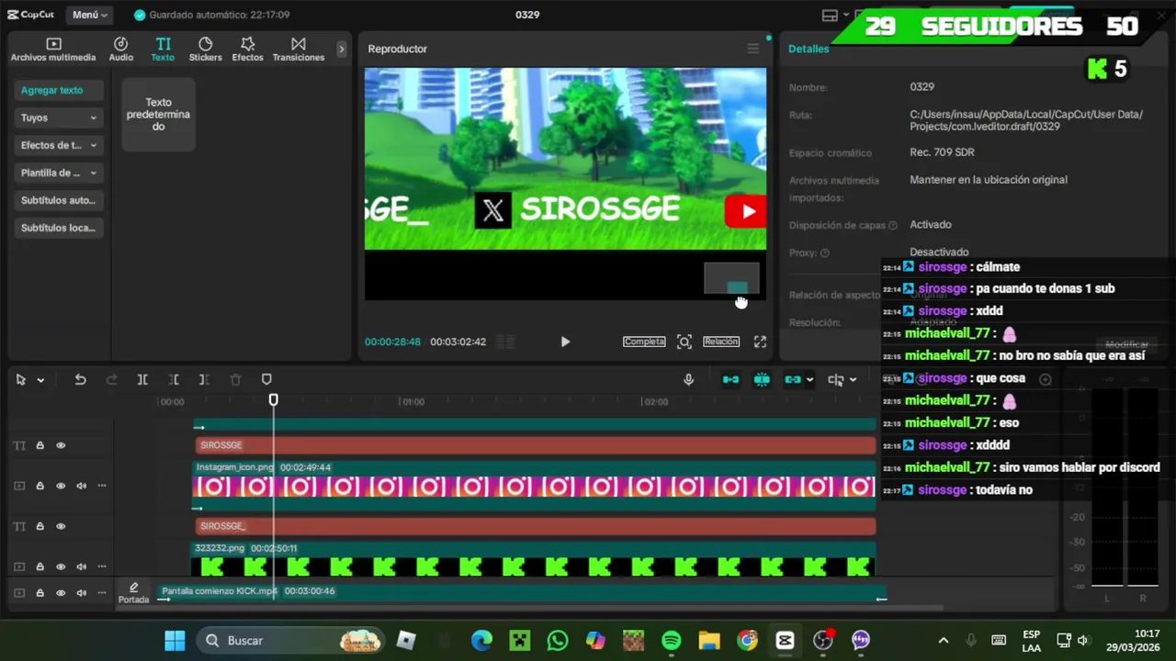Play the preview video

click(565, 342)
